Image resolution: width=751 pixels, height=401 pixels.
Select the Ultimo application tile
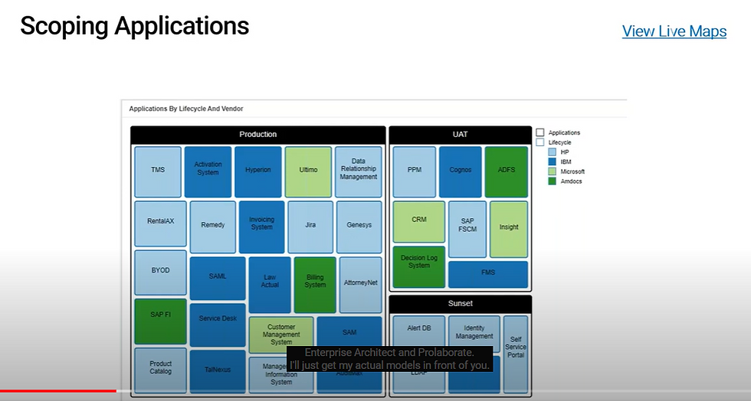[x=308, y=171]
